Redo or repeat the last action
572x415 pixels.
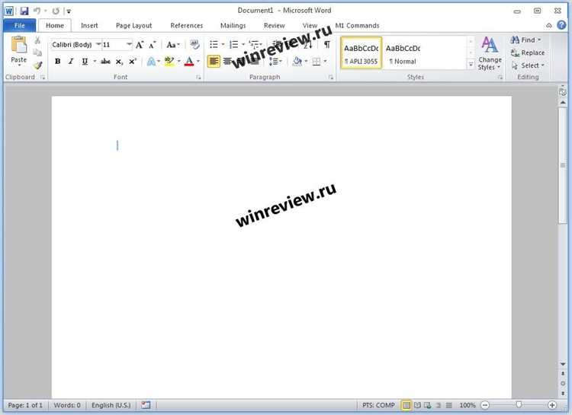[x=56, y=11]
